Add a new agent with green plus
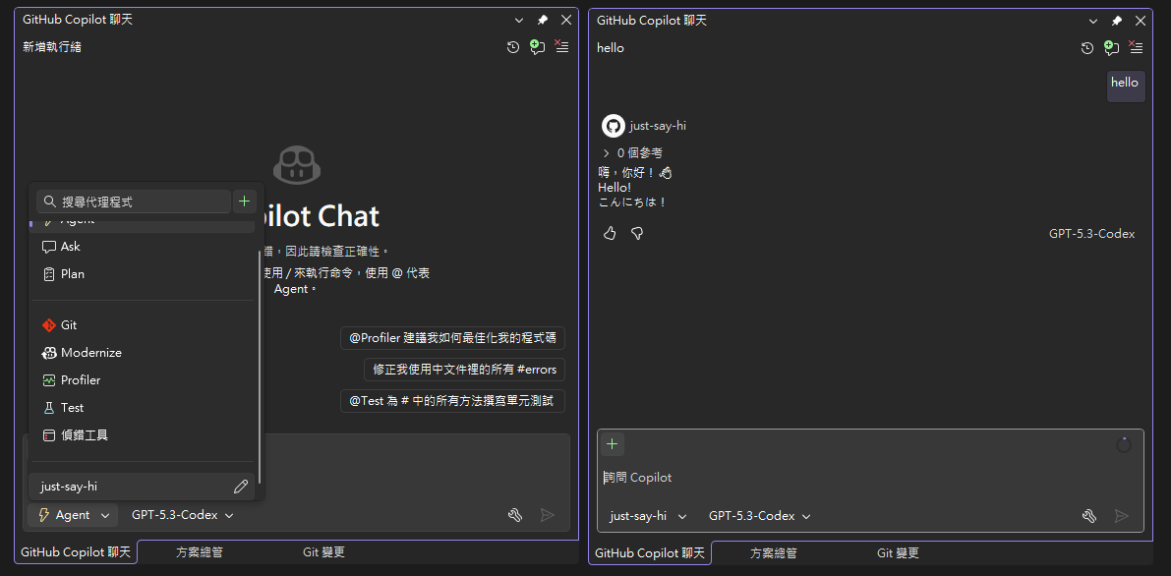The width and height of the screenshot is (1171, 576). 245,202
